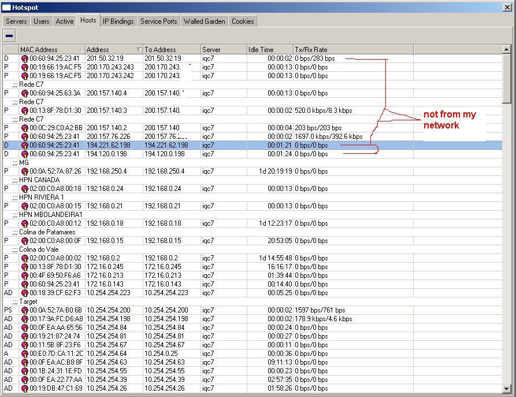Switch to the Servers tab
The height and width of the screenshot is (397, 516).
pos(16,21)
